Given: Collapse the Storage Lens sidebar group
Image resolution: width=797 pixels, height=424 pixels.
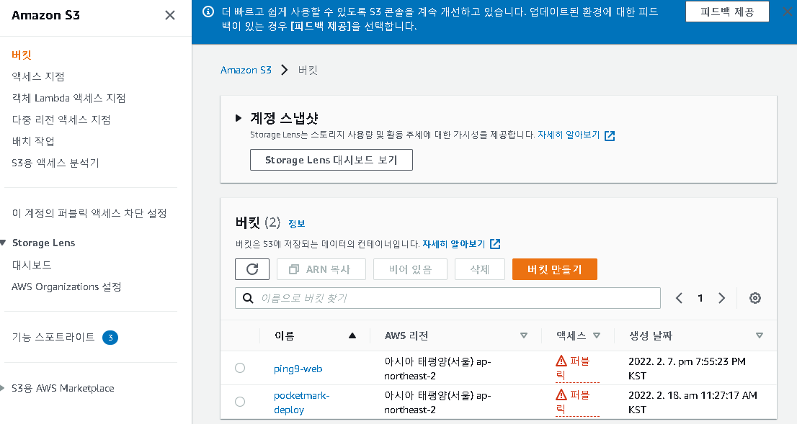Looking at the screenshot, I should (3, 243).
